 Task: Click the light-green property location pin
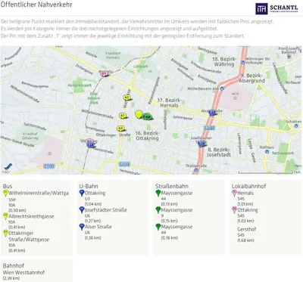[x=139, y=114]
